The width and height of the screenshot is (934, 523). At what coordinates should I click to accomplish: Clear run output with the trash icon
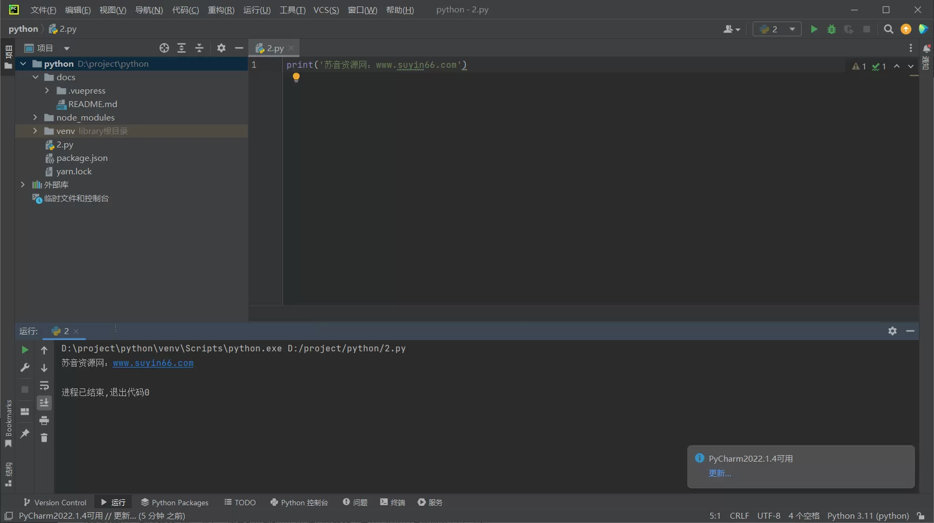[44, 438]
